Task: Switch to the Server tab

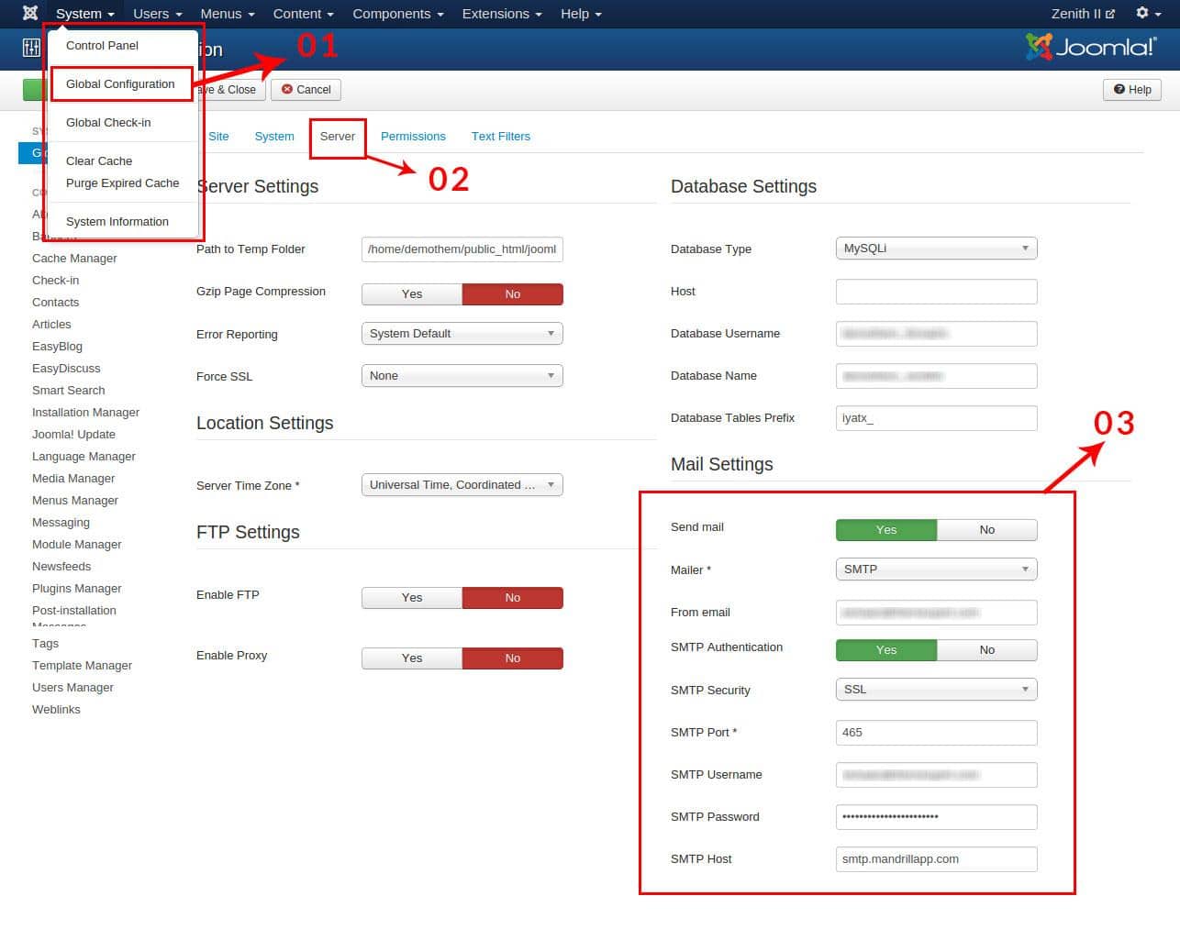Action: tap(338, 136)
